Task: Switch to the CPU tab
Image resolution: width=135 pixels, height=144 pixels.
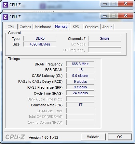Action: (x=11, y=27)
